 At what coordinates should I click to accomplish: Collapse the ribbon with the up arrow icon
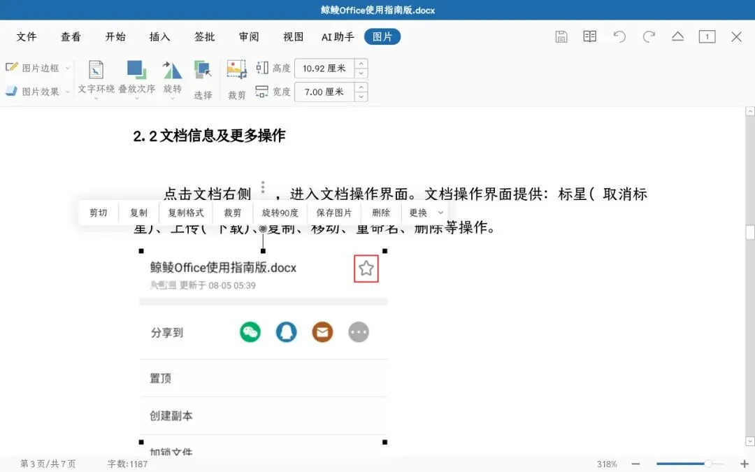point(677,36)
